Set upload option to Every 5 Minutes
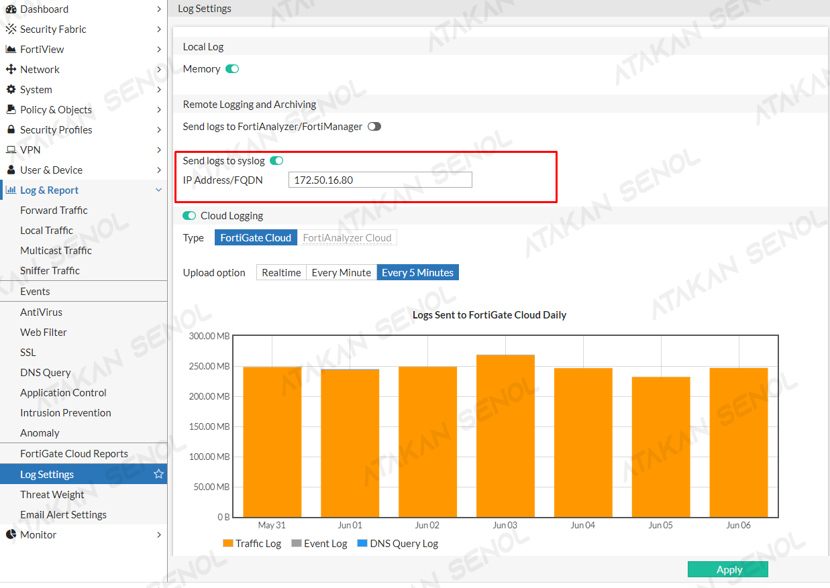 coord(418,273)
